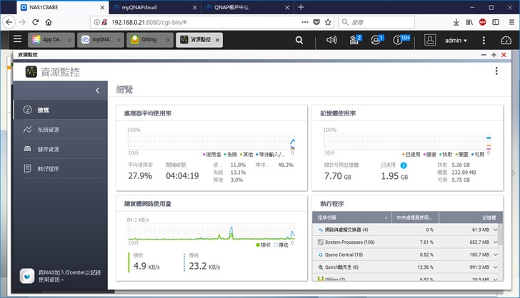Viewport: 520px width, 298px height.
Task: Switch to the Qfiling taskbar tab
Action: (x=149, y=41)
